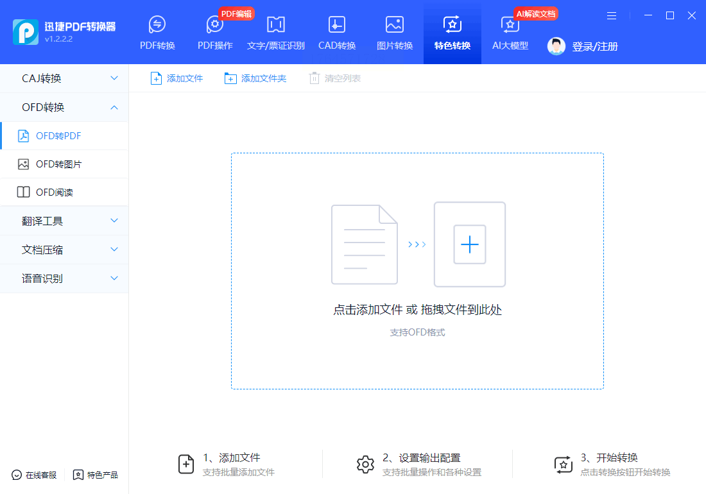Click the 翻译工具 sidebar heading
The height and width of the screenshot is (494, 706).
(42, 221)
